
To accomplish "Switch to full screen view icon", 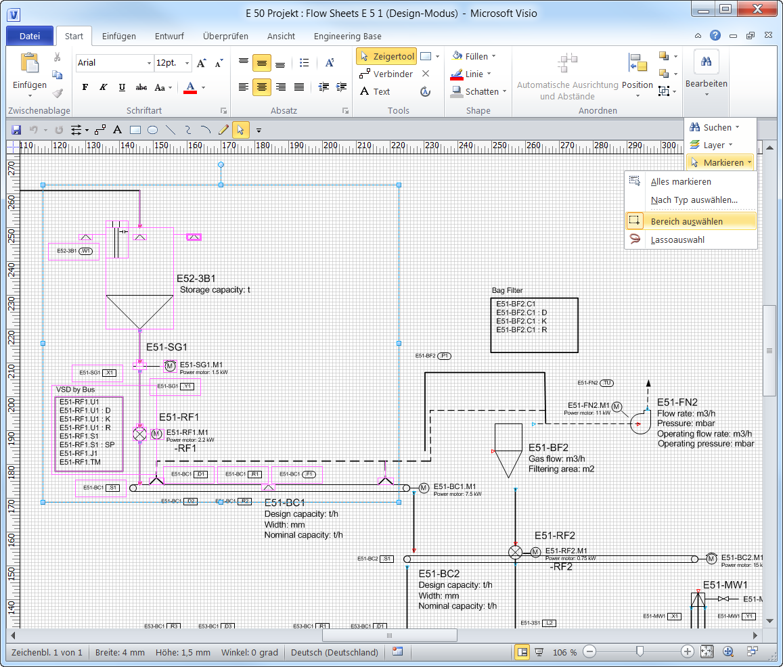I will (539, 652).
